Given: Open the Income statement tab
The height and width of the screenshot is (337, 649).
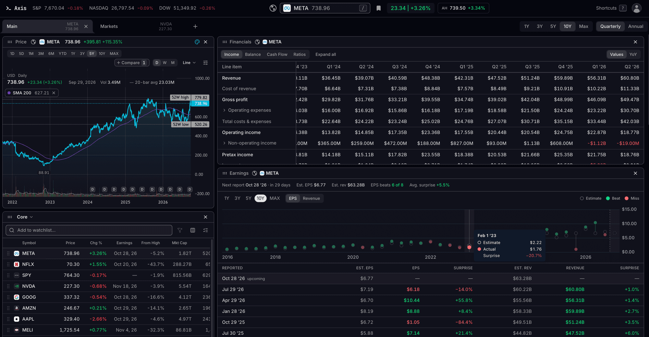Looking at the screenshot, I should point(231,55).
